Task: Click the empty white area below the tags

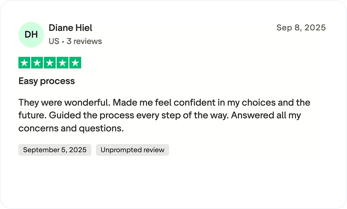Action: point(173,181)
